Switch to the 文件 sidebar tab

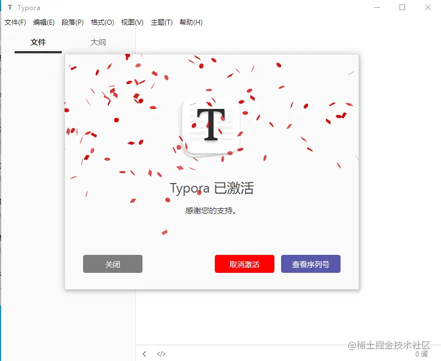38,43
